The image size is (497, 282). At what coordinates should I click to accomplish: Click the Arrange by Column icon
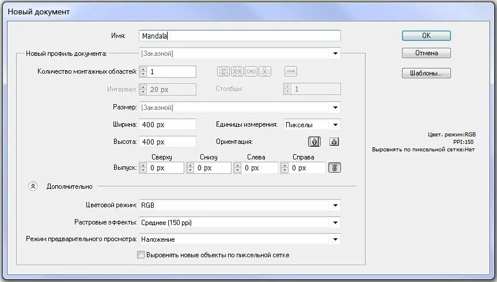pos(265,71)
